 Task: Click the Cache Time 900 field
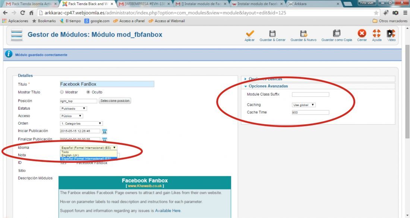click(310, 112)
